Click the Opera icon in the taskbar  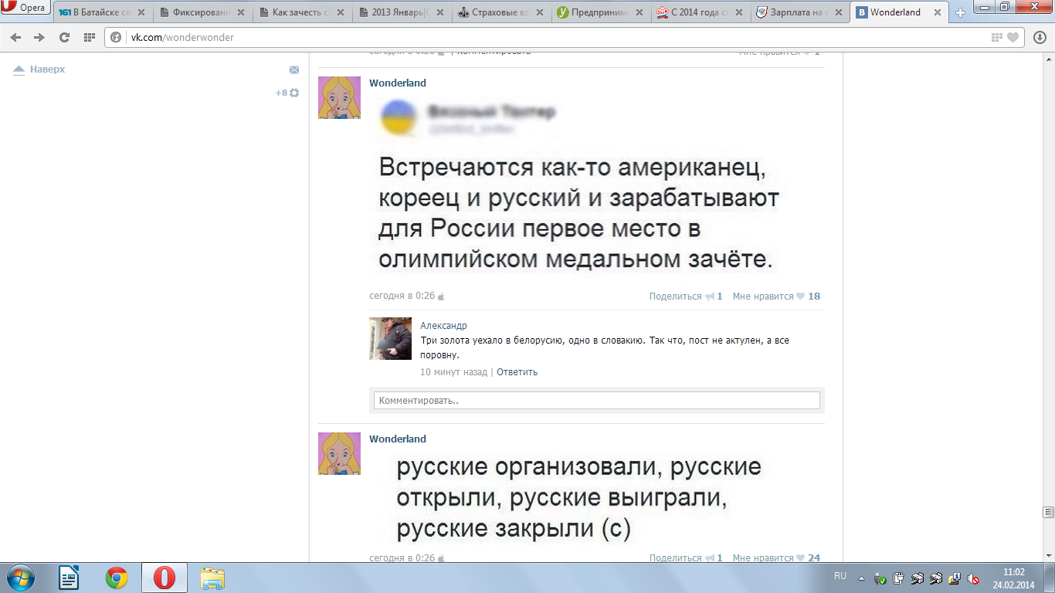pos(164,578)
